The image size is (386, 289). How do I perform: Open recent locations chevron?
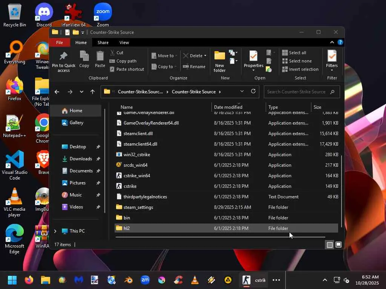coord(81,92)
